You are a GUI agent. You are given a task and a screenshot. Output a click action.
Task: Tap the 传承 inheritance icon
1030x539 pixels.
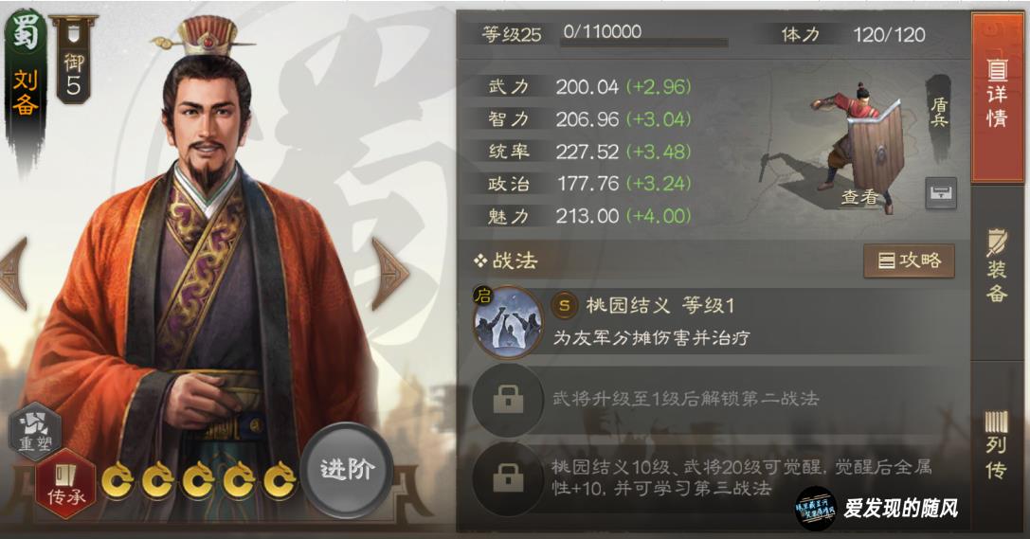point(66,483)
